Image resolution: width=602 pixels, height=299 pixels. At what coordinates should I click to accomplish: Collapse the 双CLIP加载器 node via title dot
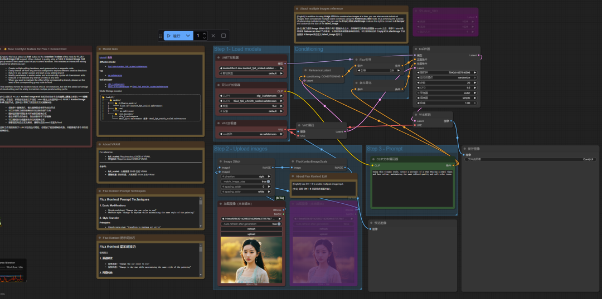[218, 85]
